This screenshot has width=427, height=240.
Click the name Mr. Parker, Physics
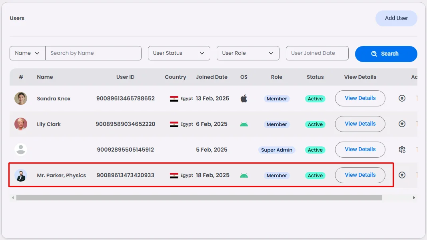[61, 176]
